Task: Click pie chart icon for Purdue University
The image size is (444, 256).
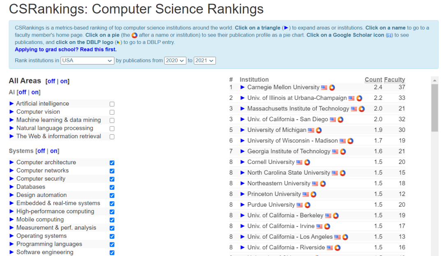Action: tap(307, 205)
